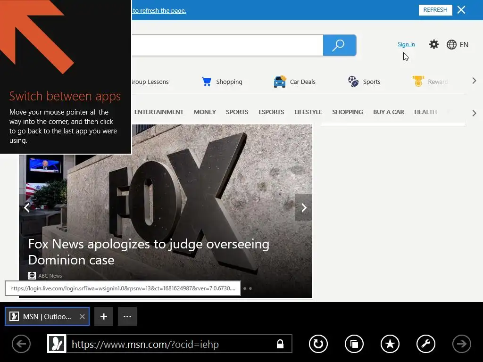
Task: Open MSN settings gear icon
Action: (x=434, y=44)
